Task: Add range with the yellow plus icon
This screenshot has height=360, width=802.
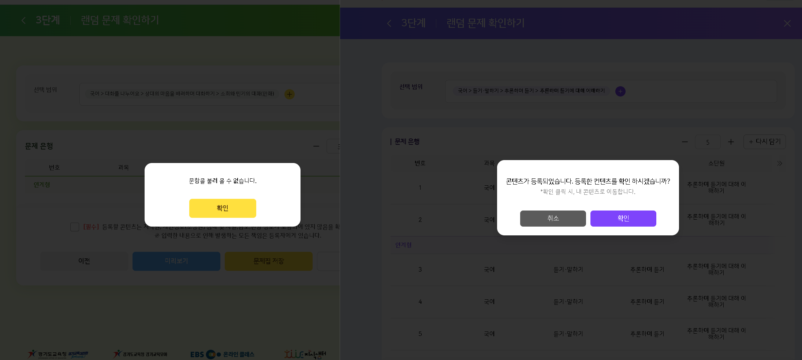Action: (x=290, y=94)
